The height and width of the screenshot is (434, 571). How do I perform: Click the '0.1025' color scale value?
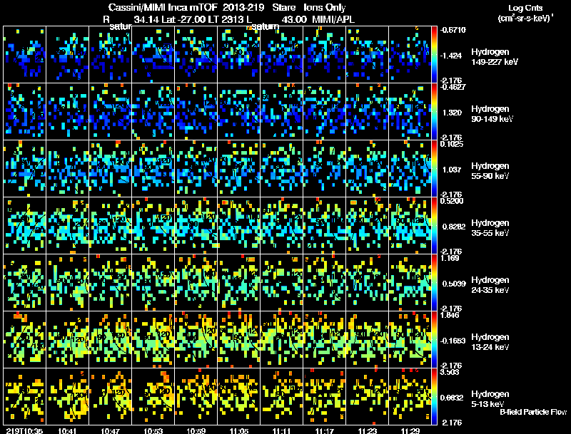452,144
